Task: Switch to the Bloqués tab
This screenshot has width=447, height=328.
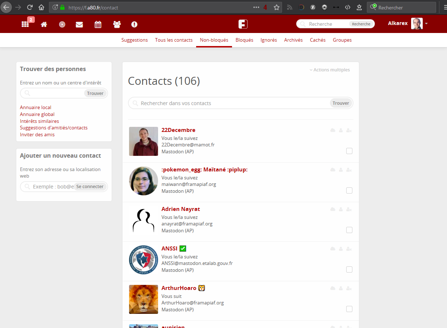Action: point(244,40)
